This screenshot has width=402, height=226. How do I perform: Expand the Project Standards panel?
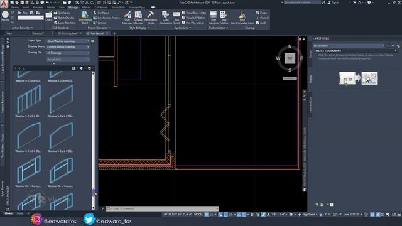pyautogui.click(x=99, y=28)
